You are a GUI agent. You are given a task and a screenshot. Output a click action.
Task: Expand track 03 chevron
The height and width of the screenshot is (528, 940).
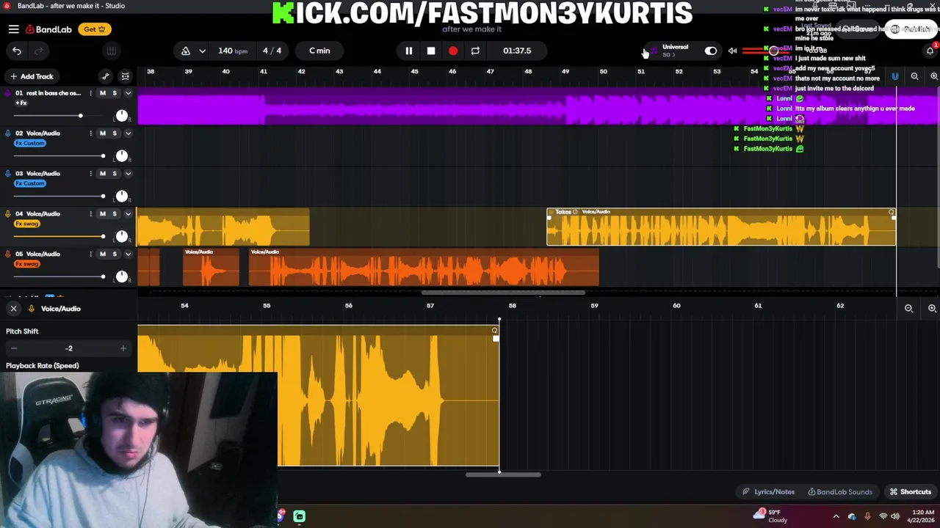[128, 174]
